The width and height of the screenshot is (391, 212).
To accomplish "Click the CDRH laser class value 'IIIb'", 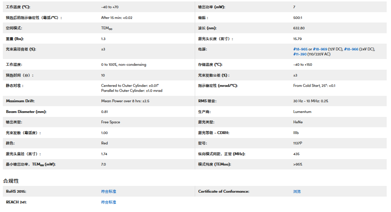I will pos(296,133).
